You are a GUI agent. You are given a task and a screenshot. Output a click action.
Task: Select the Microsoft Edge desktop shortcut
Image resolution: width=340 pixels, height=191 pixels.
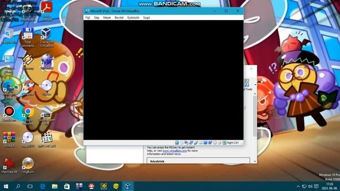click(9, 90)
